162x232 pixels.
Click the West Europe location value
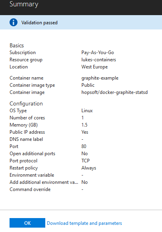[x=94, y=67]
